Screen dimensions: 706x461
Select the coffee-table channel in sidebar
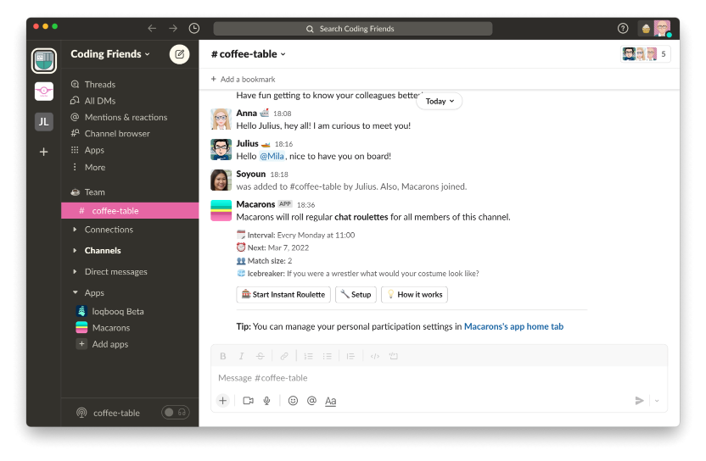(x=130, y=210)
